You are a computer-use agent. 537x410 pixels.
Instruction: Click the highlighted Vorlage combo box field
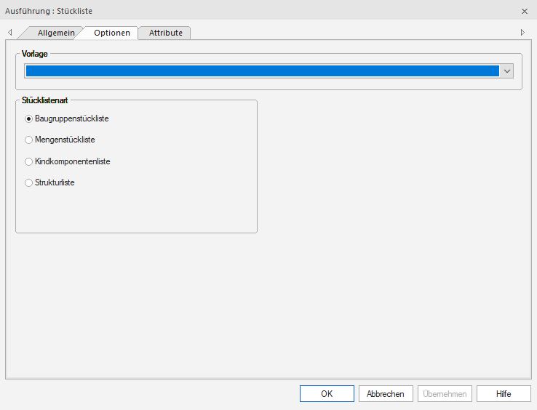pos(262,71)
